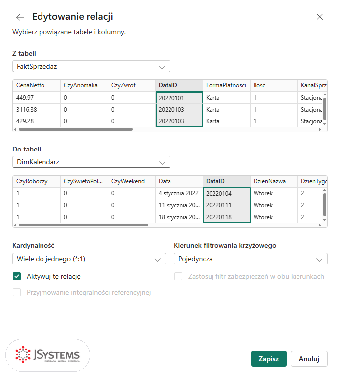Click horizontal scrollbar of FaktSprzedaz preview
This screenshot has height=377, width=340.
(x=76, y=129)
